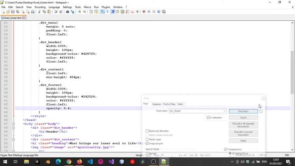Toggle the Indent guide toolbar icon
The width and height of the screenshot is (295, 166).
pos(112,12)
